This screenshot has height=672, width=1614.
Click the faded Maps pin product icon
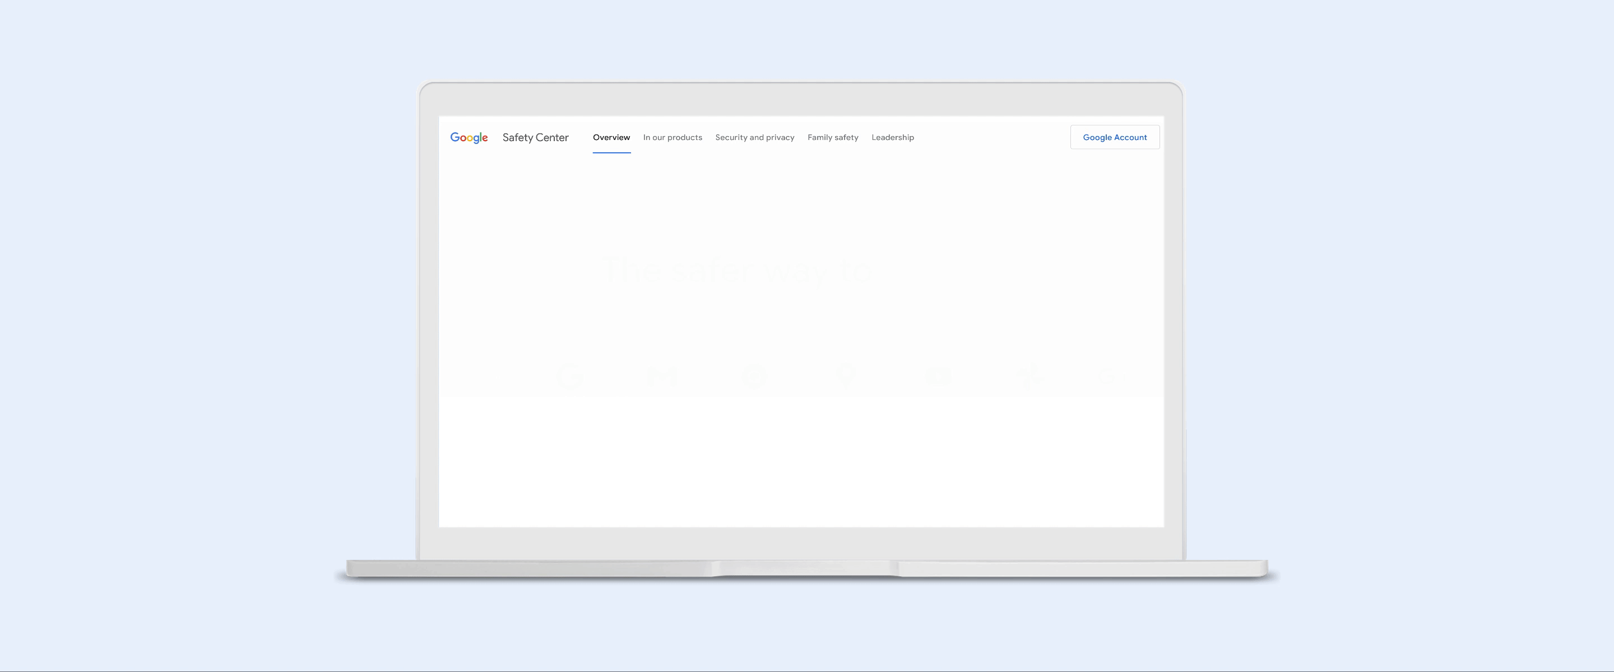846,375
